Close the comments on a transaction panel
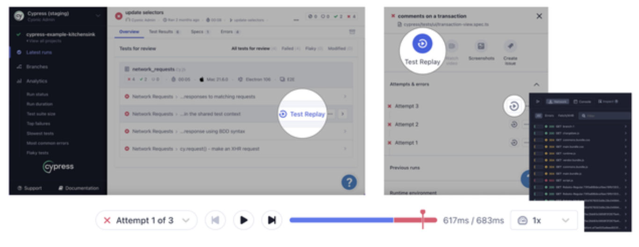Image resolution: width=639 pixels, height=247 pixels. point(539,16)
